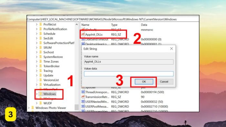Click the VersionsList folder icon

click(x=41, y=80)
